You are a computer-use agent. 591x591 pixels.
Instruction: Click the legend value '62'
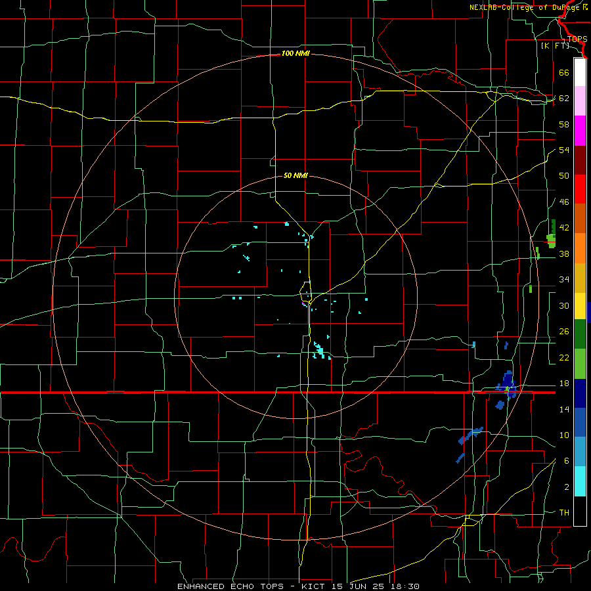click(x=564, y=98)
